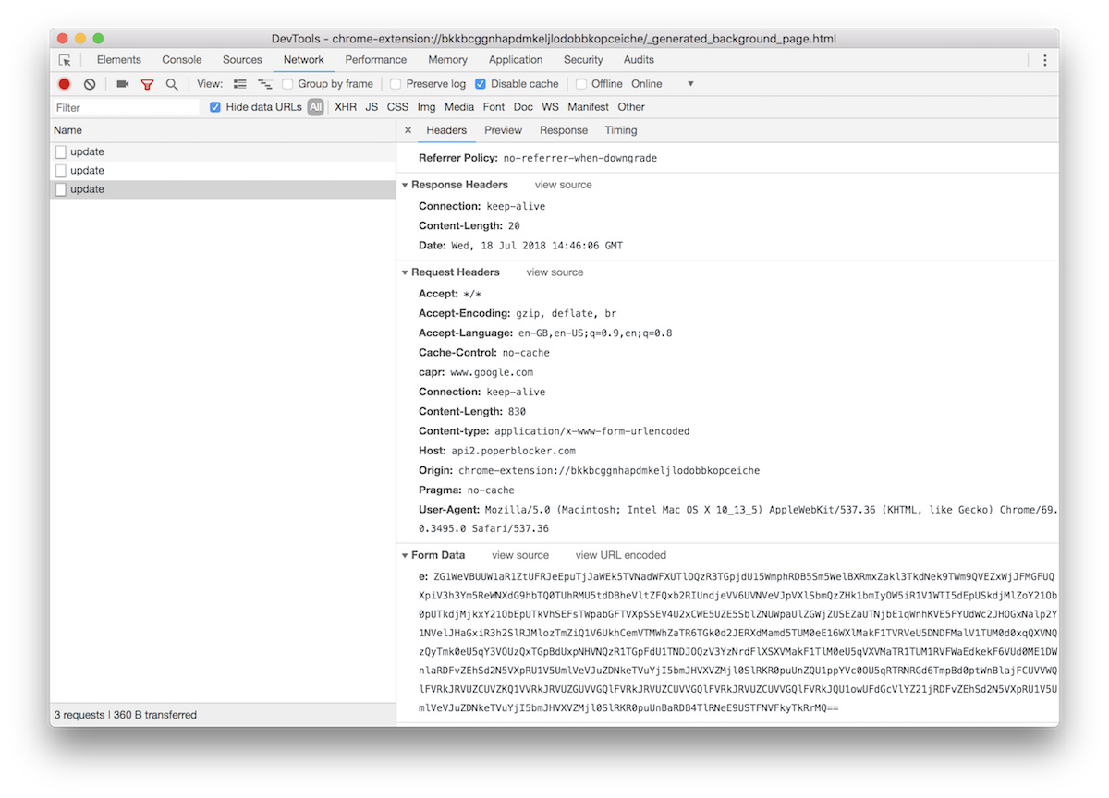This screenshot has width=1109, height=798.
Task: Toggle the filter funnel icon
Action: pyautogui.click(x=147, y=84)
